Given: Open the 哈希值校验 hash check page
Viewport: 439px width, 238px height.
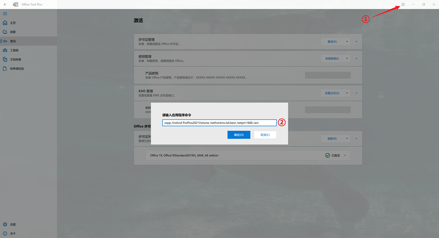Looking at the screenshot, I should [x=29, y=68].
